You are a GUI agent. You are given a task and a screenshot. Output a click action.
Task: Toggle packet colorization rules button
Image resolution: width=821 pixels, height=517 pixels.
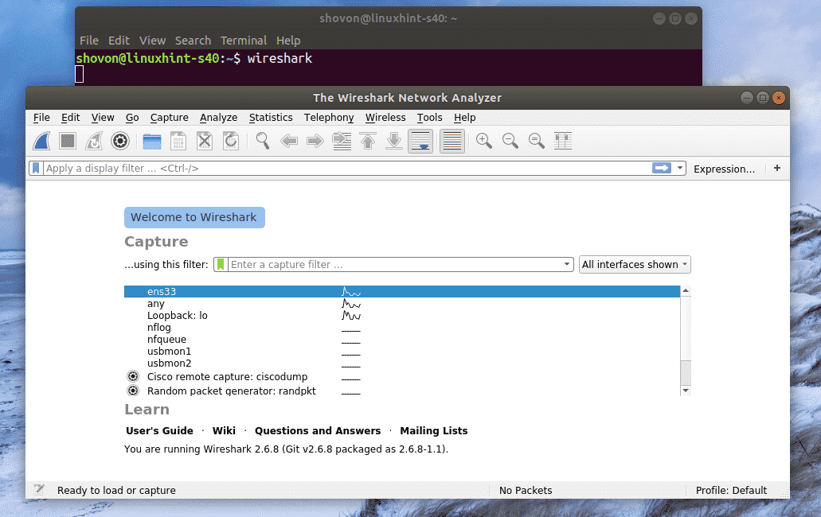point(452,141)
